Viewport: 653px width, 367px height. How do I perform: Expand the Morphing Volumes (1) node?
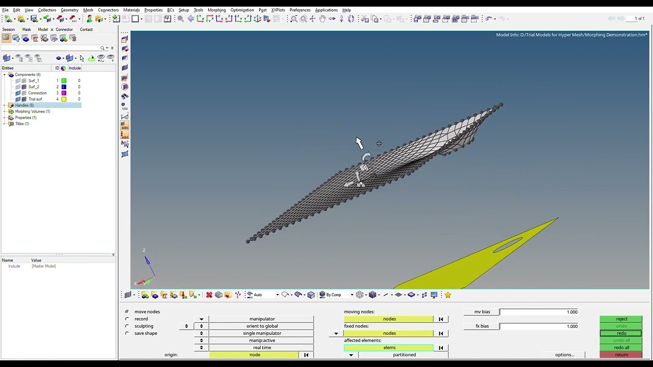pyautogui.click(x=5, y=111)
